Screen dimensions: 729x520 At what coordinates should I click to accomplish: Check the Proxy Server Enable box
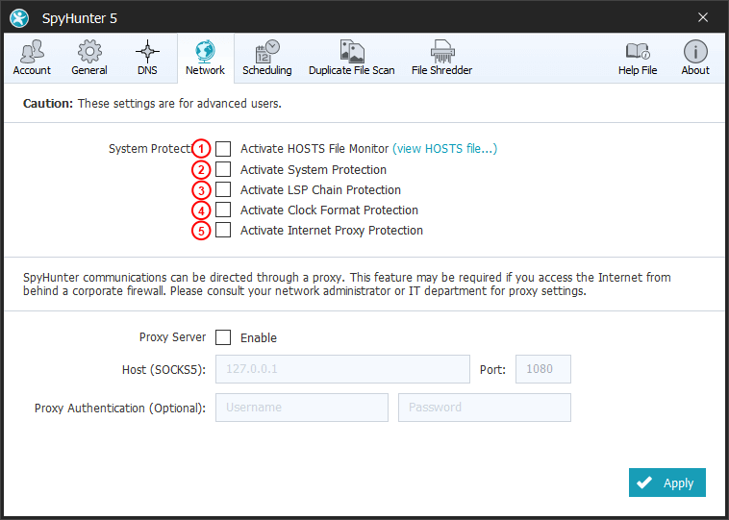[223, 337]
